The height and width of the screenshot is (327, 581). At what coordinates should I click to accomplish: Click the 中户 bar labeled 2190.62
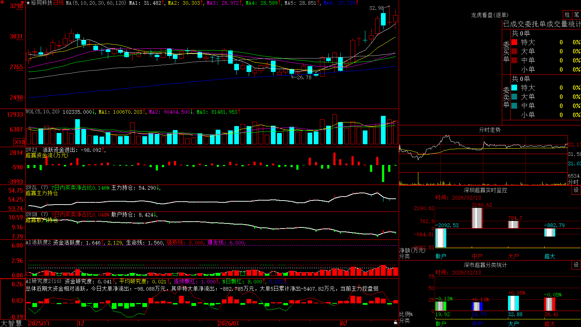tap(477, 218)
